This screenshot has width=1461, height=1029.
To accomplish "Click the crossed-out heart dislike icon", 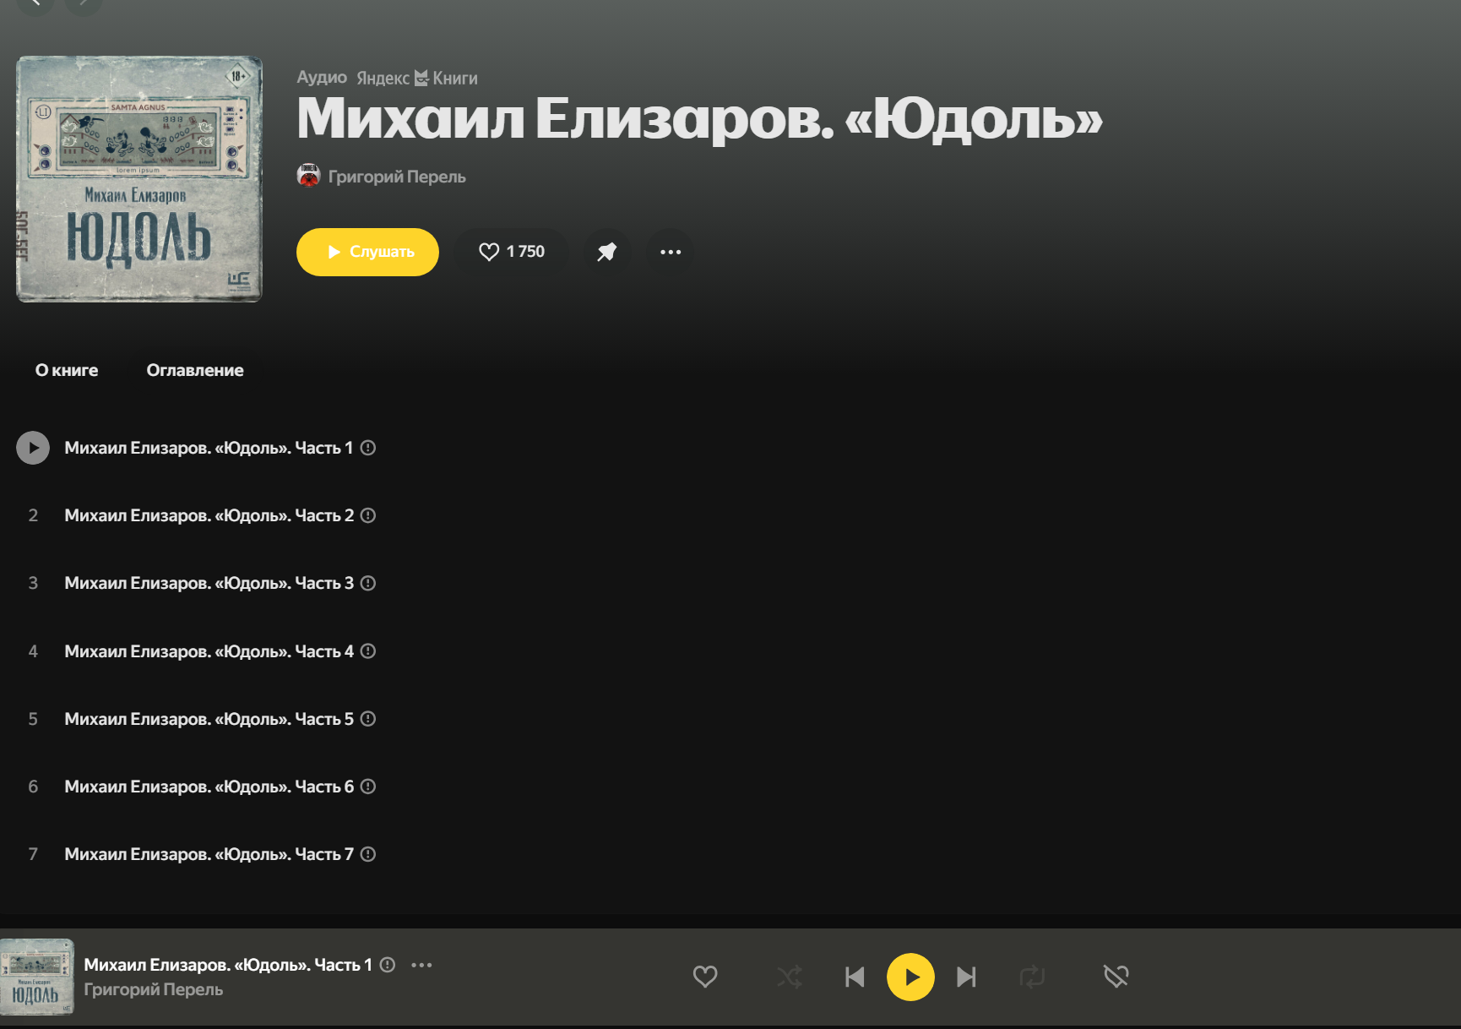I will click(x=1116, y=977).
